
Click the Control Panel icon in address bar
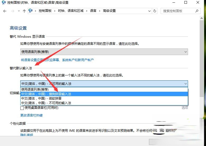[31, 11]
